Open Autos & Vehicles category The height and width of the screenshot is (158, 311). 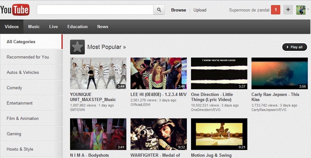[31, 72]
